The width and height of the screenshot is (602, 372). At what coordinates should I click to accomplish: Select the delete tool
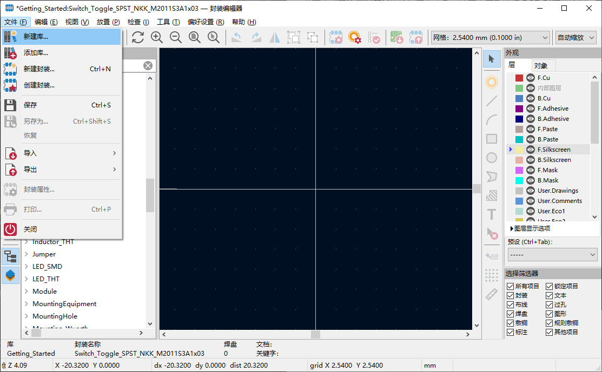tap(492, 233)
